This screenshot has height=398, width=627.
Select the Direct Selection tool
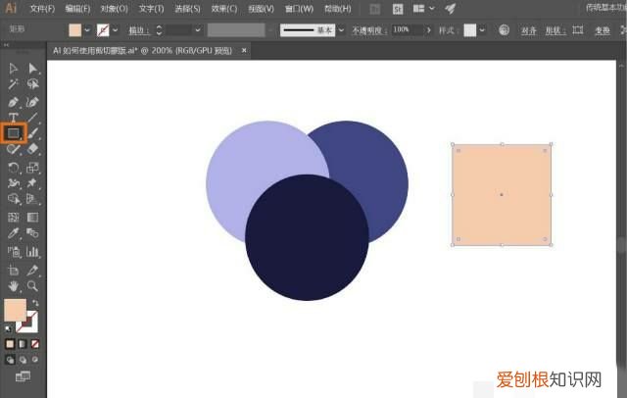32,69
